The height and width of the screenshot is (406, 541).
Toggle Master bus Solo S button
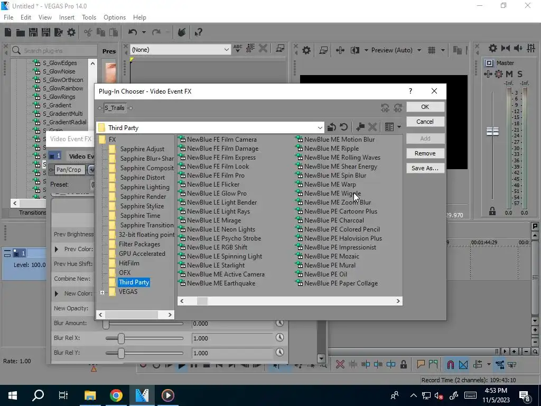[x=520, y=74]
